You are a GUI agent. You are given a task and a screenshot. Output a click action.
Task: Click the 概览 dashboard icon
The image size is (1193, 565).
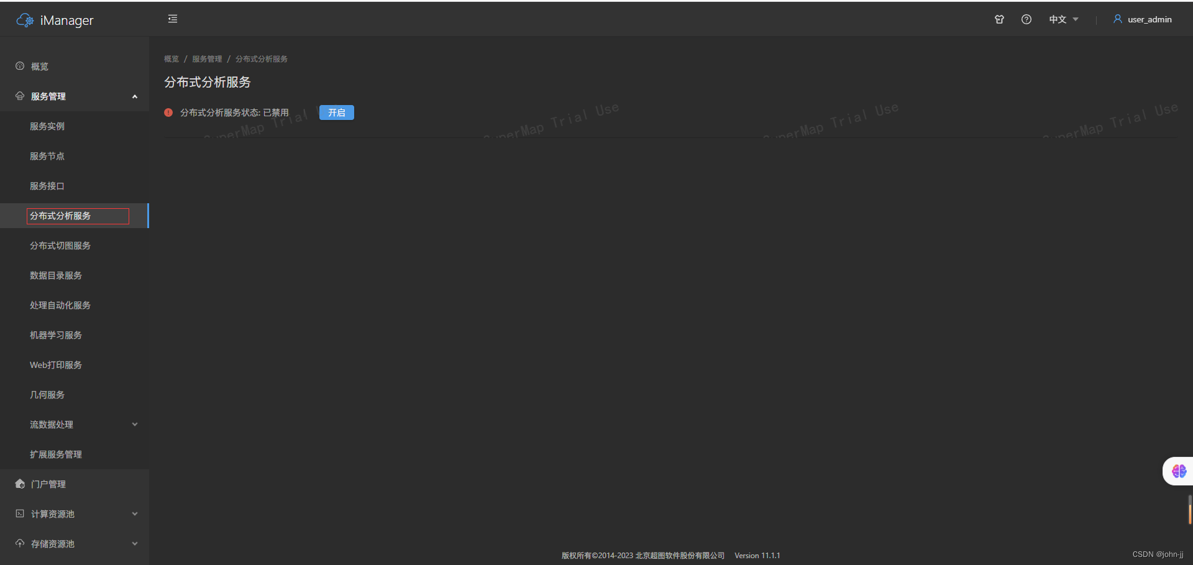point(20,66)
